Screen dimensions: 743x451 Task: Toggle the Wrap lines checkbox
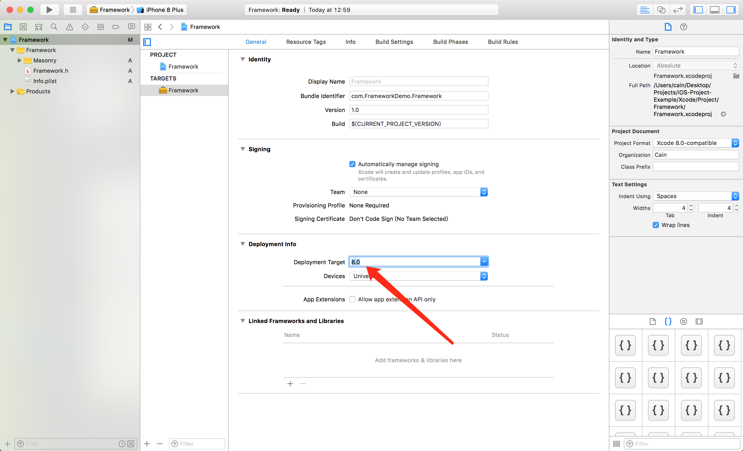pyautogui.click(x=656, y=225)
